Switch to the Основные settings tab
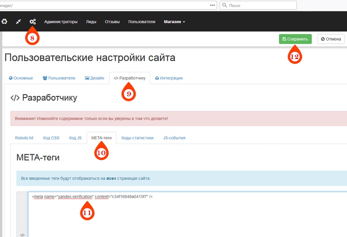Screen dimensions: 347x237 tap(21, 78)
